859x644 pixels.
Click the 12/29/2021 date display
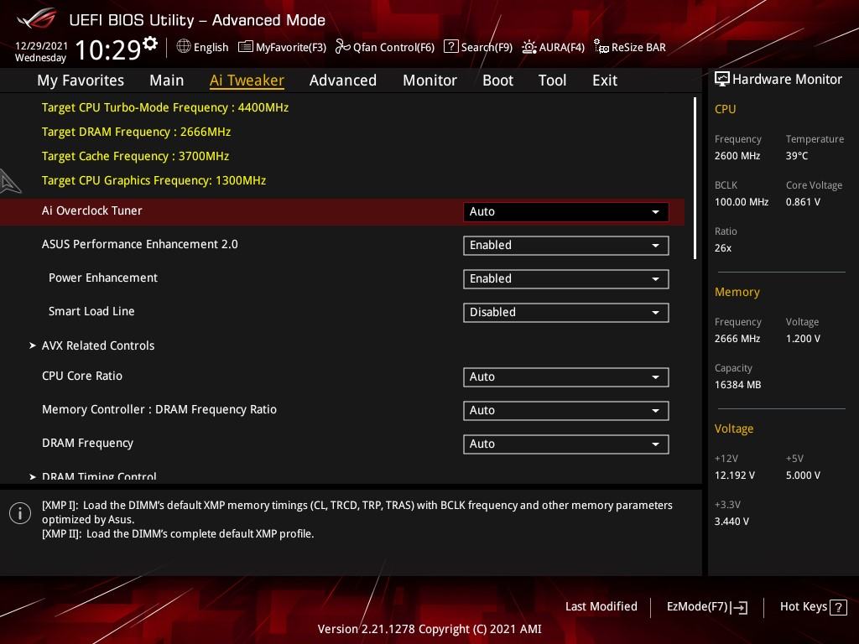tap(41, 46)
